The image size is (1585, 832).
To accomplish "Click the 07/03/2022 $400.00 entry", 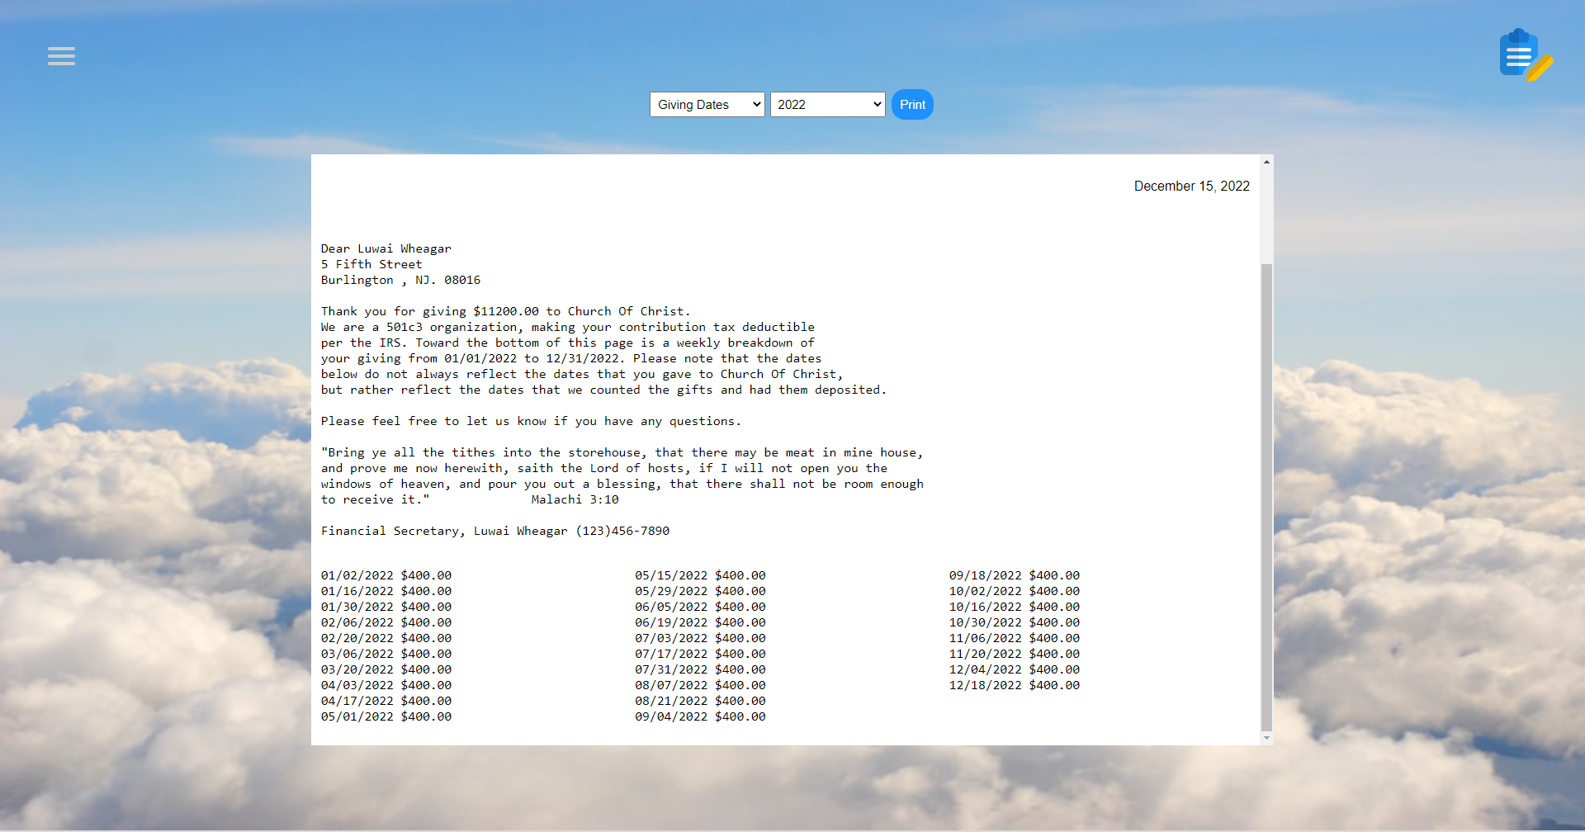I will [x=700, y=638].
